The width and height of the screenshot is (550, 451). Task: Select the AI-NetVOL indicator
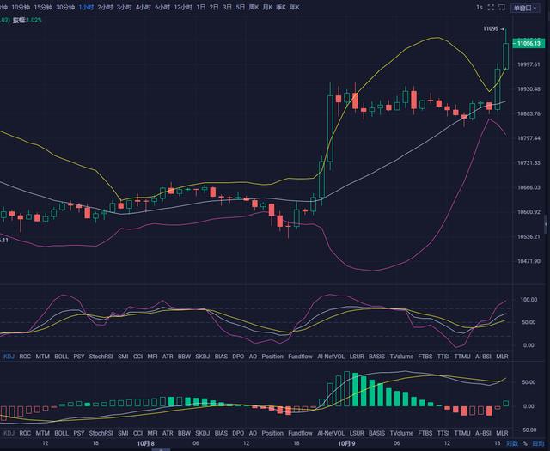[x=330, y=356]
